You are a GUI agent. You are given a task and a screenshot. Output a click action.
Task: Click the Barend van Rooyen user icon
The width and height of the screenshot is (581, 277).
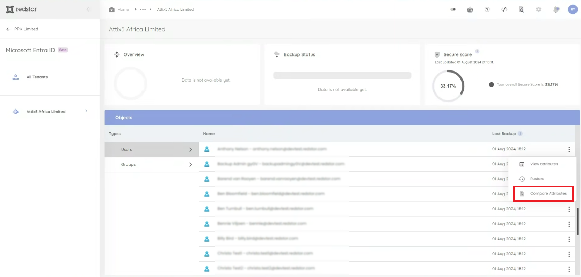[x=207, y=179]
